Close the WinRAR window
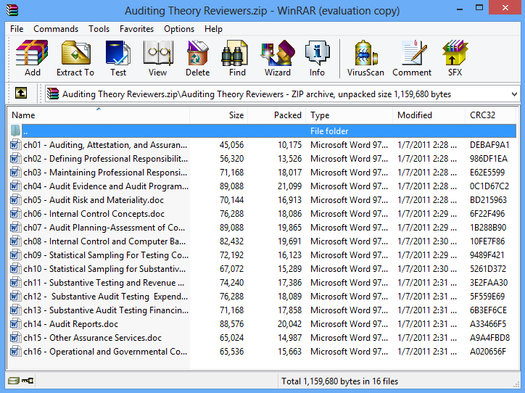Screen dimensions: 525x393 click(505, 8)
